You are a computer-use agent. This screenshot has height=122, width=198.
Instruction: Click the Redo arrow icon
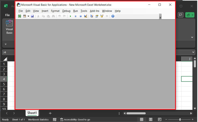(65, 16)
